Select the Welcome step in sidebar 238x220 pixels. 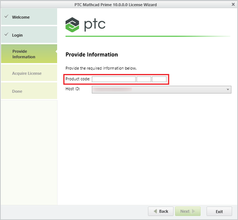click(29, 17)
